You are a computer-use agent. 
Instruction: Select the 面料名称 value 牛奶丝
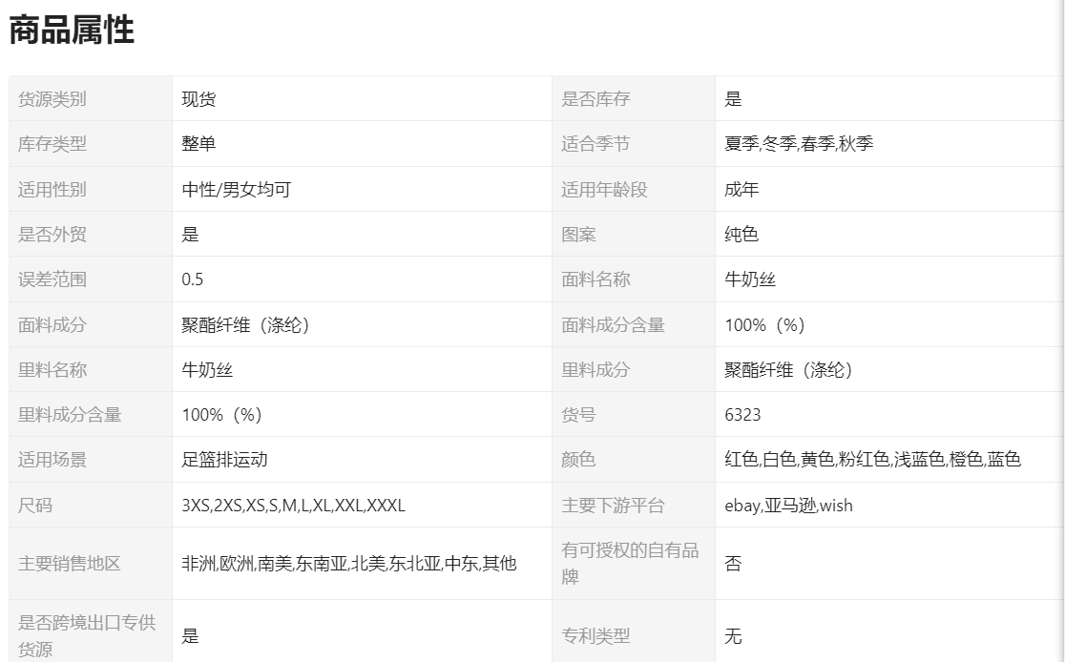(x=751, y=279)
